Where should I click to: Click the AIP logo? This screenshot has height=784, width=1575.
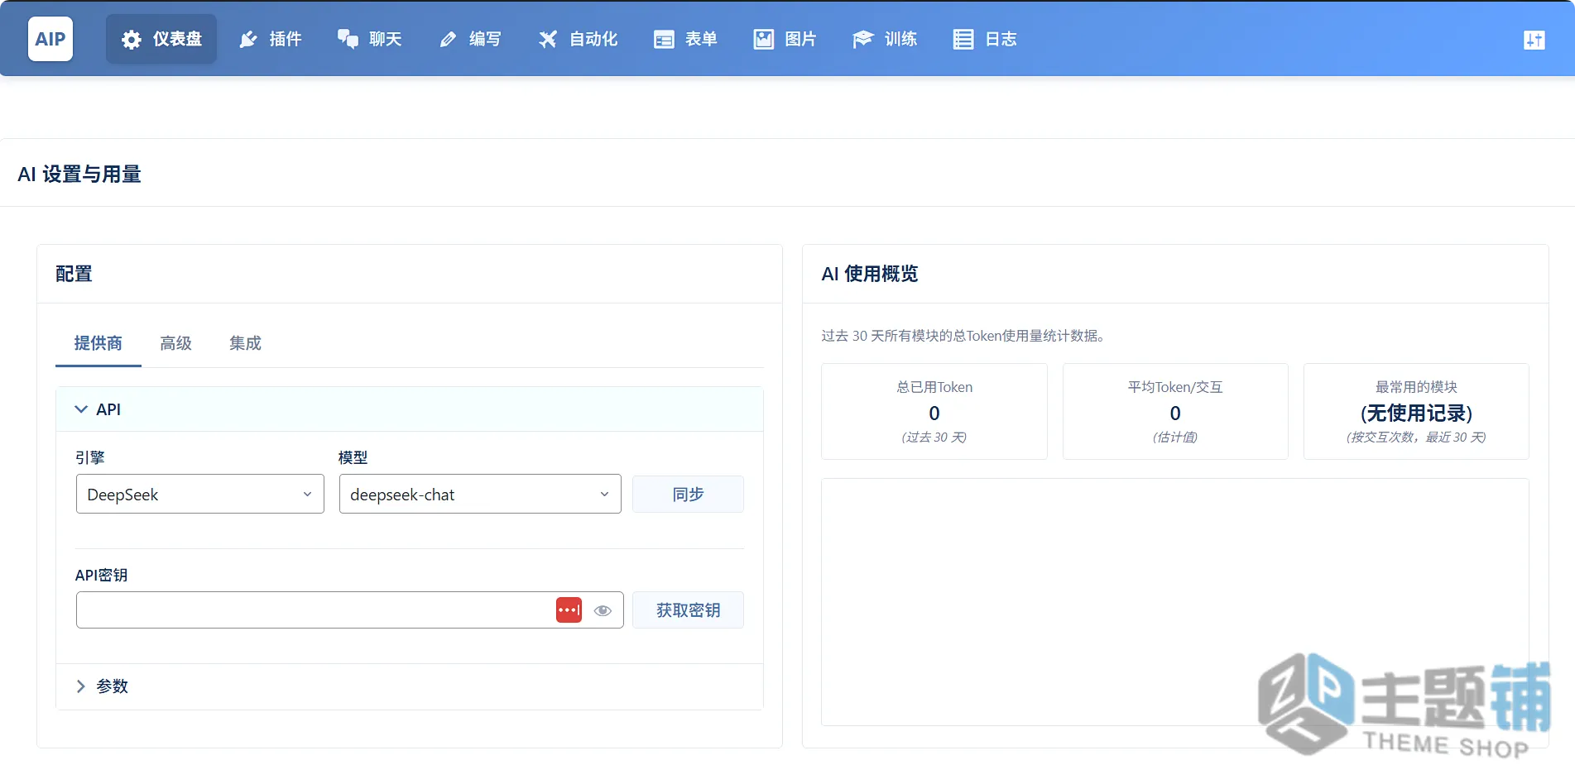50,39
